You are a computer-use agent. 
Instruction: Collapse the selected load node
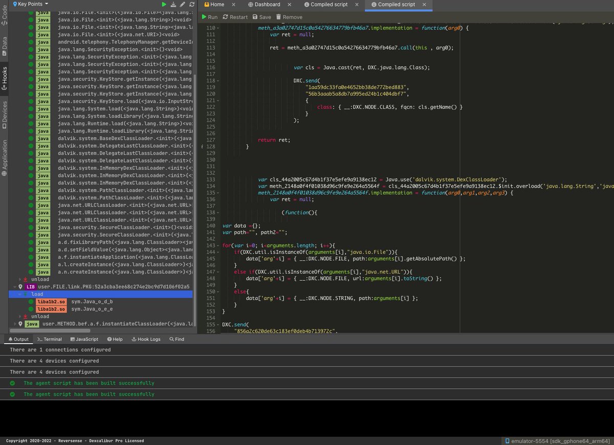[20, 294]
